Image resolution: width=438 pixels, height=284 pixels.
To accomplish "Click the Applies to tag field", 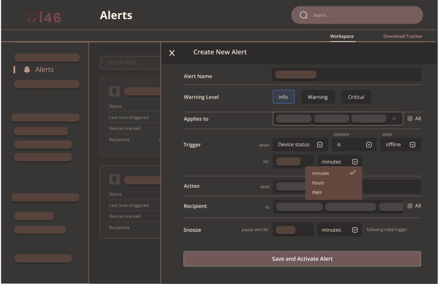I will click(x=338, y=119).
